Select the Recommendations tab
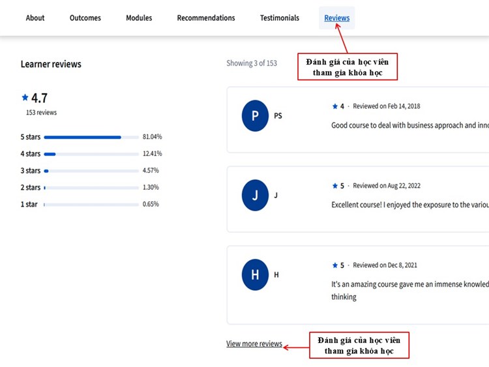This screenshot has width=489, height=367. point(206,18)
